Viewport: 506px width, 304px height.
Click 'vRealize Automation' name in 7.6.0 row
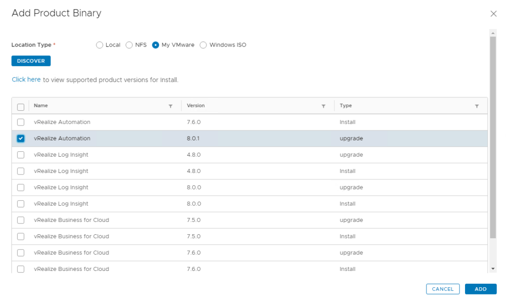[62, 122]
